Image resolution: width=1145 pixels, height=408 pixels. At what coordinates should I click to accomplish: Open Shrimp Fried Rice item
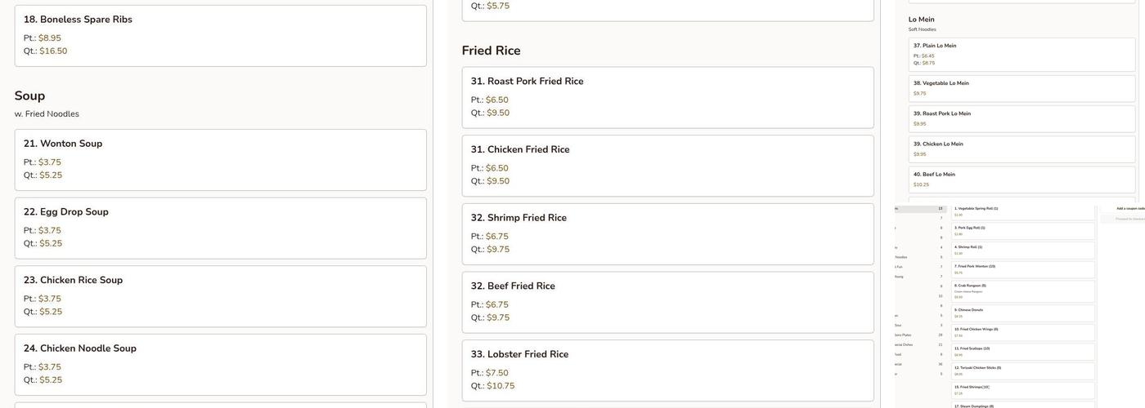click(x=667, y=233)
